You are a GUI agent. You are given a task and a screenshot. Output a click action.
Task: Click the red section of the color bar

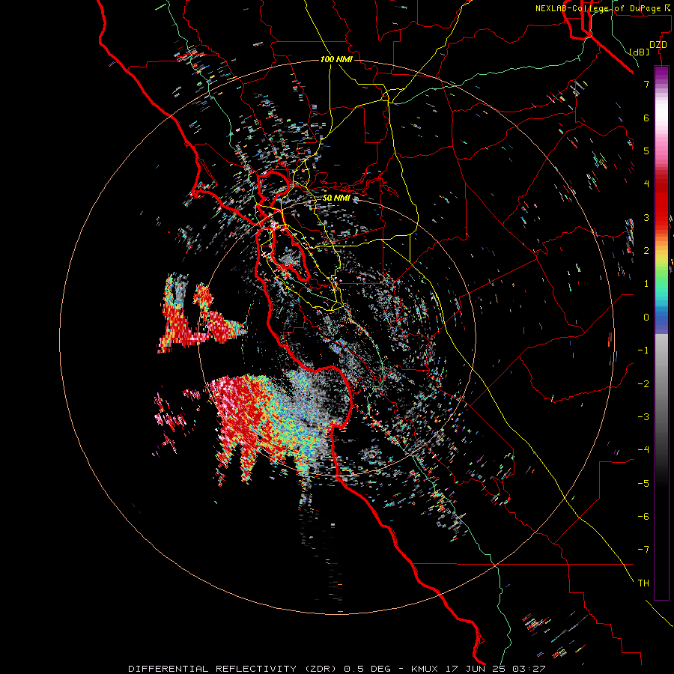pyautogui.click(x=661, y=202)
